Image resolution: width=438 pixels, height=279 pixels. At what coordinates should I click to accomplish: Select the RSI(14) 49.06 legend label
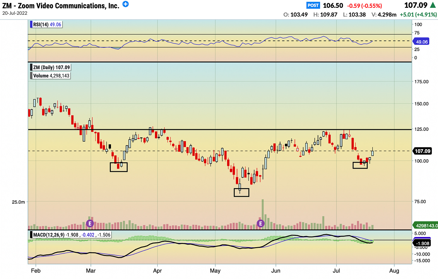46,24
